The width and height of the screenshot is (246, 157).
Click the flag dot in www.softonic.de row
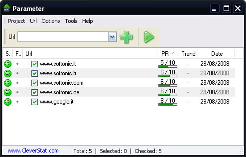(17, 92)
